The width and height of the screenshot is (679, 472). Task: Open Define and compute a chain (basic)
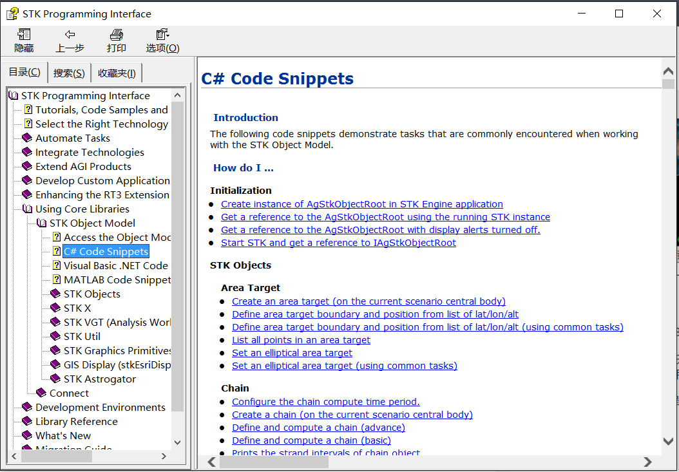pyautogui.click(x=311, y=440)
